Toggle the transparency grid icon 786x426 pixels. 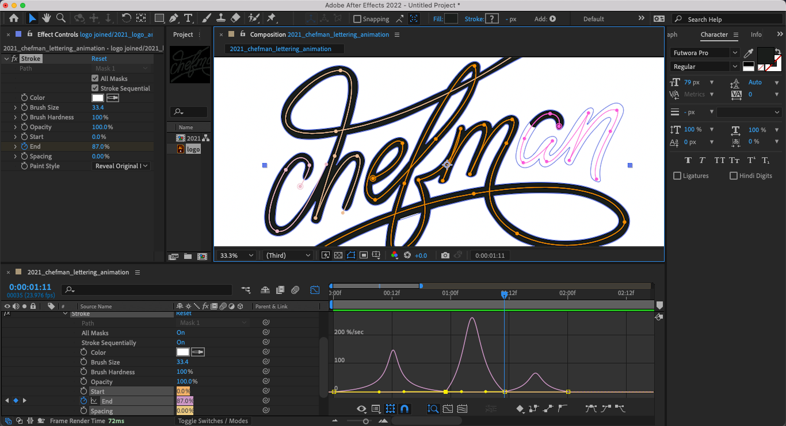[338, 255]
